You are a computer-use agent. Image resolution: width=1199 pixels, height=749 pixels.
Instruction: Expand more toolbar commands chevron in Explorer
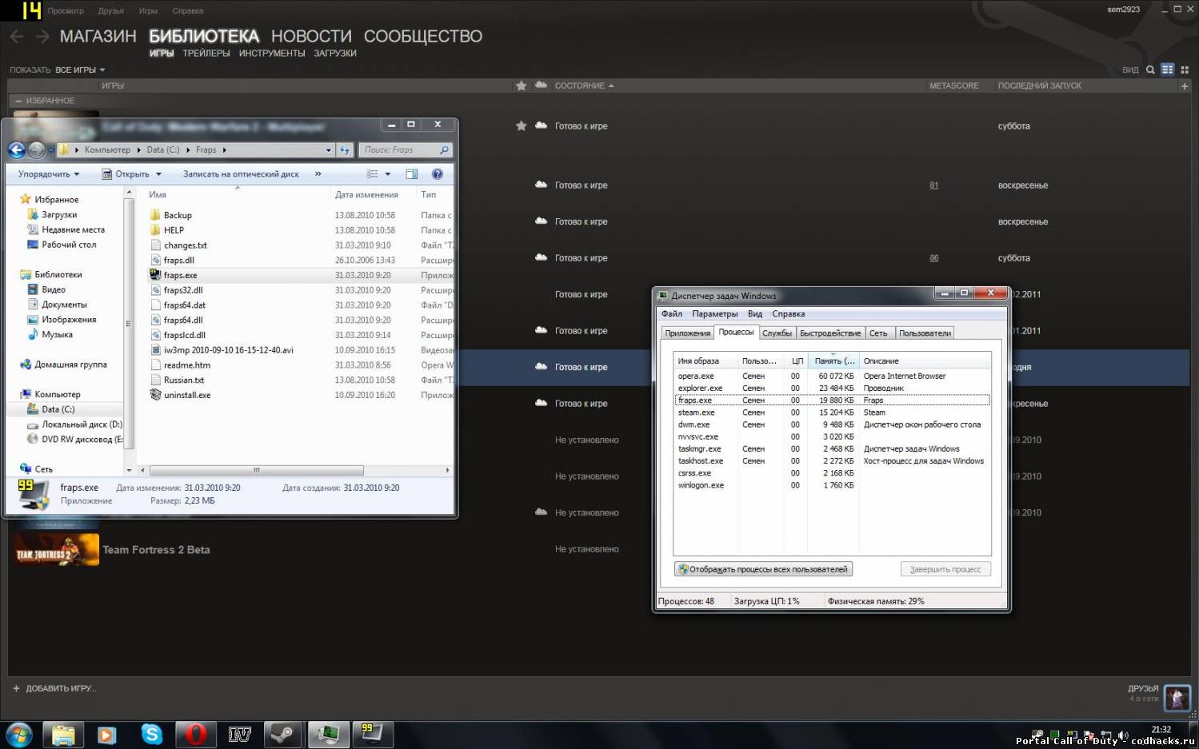(318, 173)
